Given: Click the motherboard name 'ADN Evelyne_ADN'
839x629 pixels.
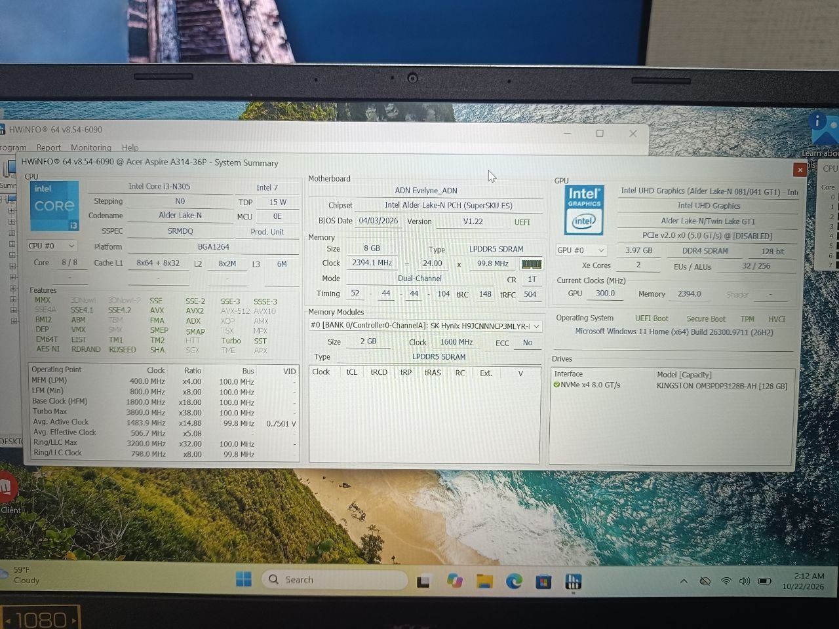Looking at the screenshot, I should point(426,191).
